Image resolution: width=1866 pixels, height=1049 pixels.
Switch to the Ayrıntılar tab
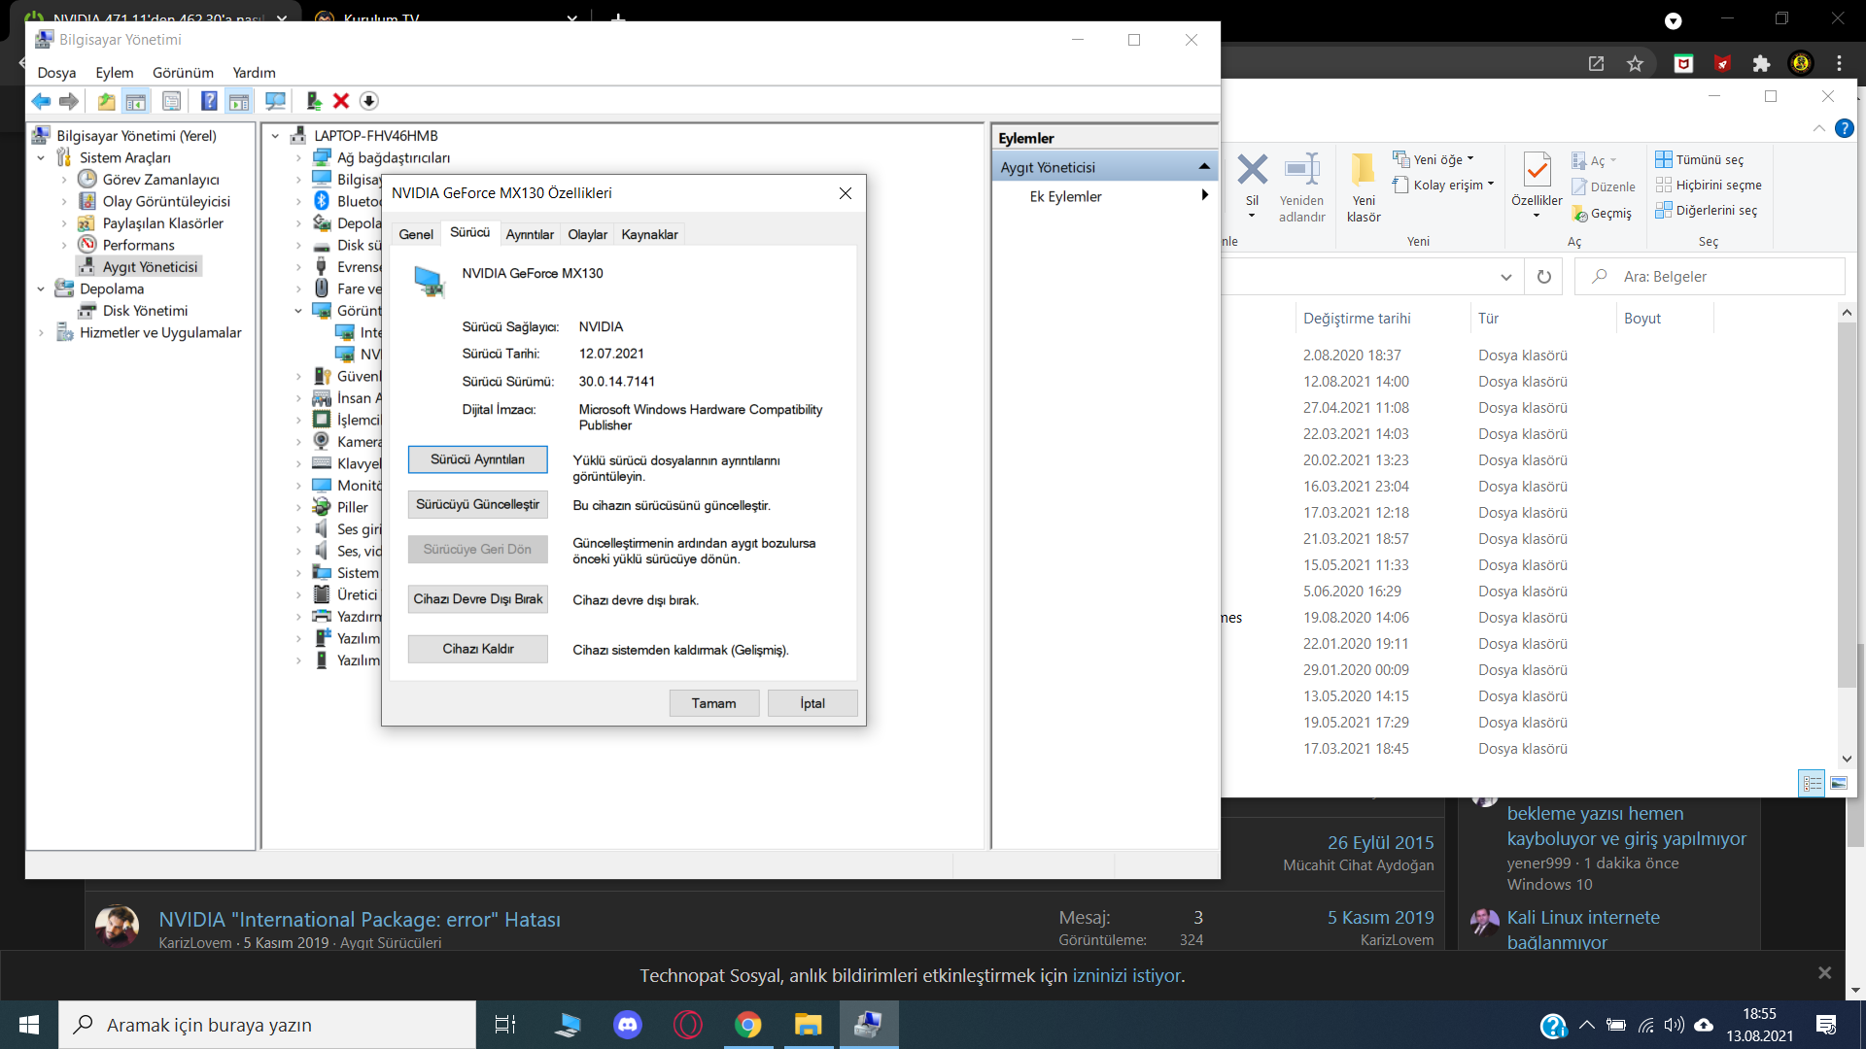[530, 234]
